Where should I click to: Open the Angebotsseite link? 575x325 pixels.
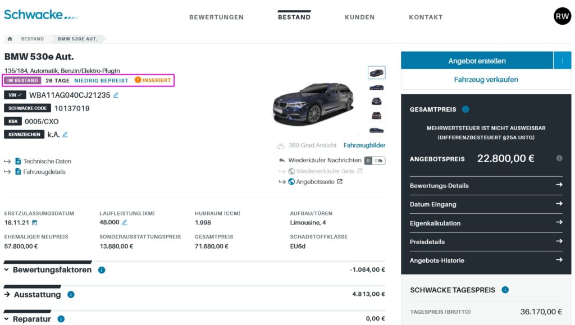(x=315, y=182)
